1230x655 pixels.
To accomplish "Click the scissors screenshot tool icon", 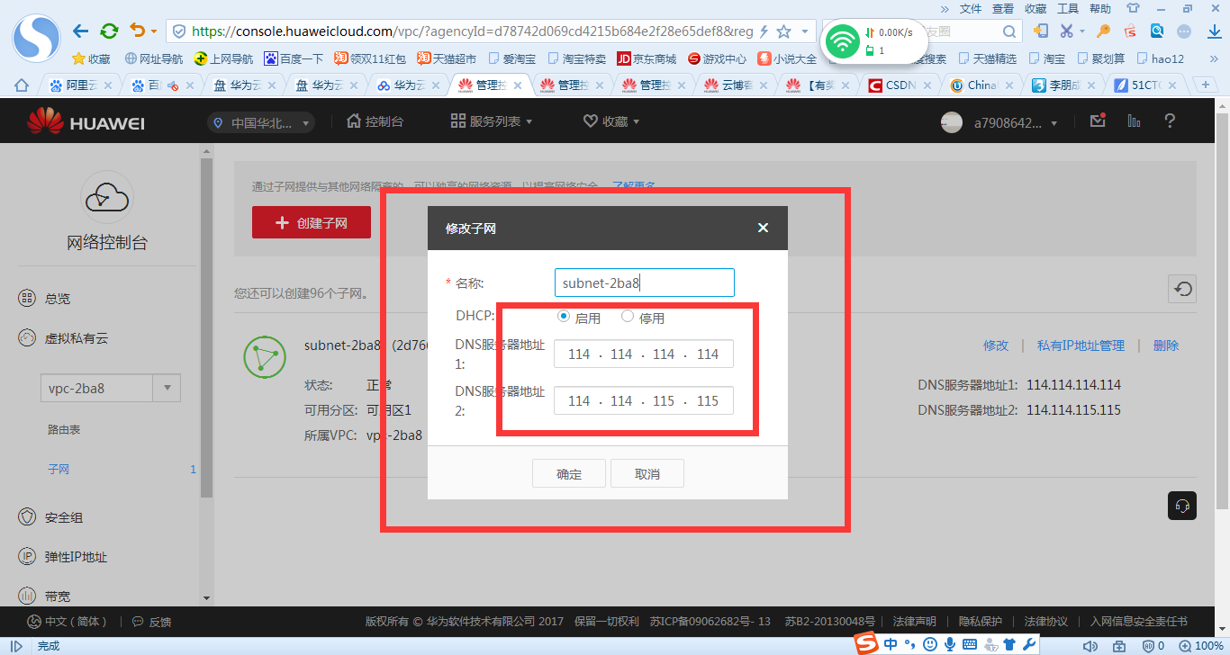I will click(x=1067, y=31).
